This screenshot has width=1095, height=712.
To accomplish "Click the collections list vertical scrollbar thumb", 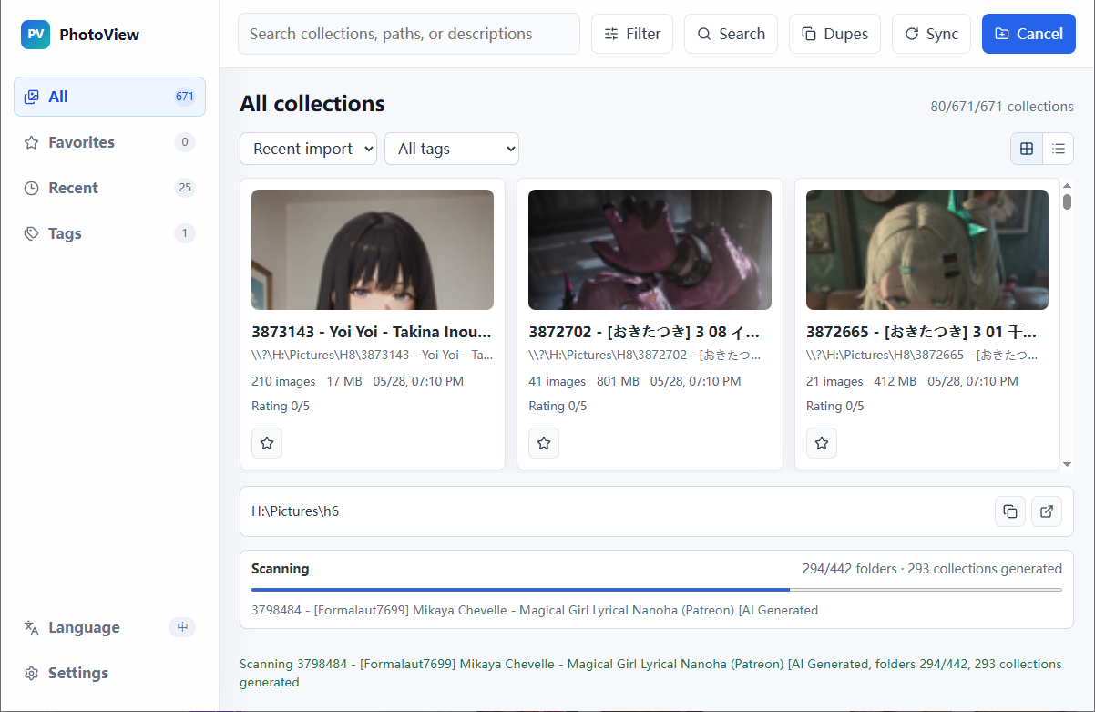I will (x=1067, y=201).
